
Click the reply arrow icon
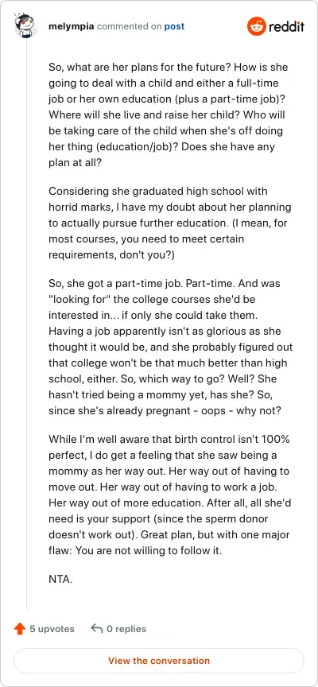coord(96,629)
